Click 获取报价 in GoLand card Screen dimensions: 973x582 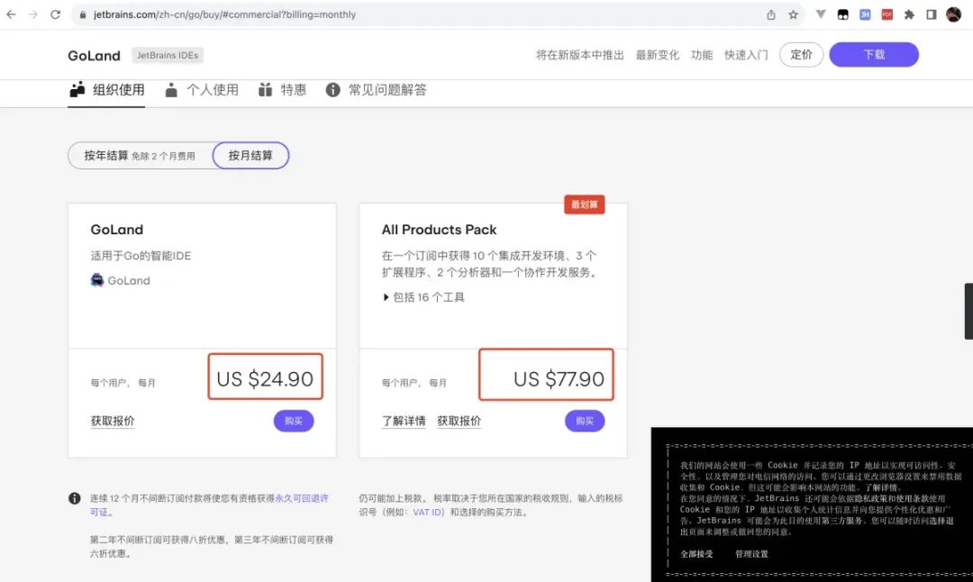pyautogui.click(x=113, y=421)
